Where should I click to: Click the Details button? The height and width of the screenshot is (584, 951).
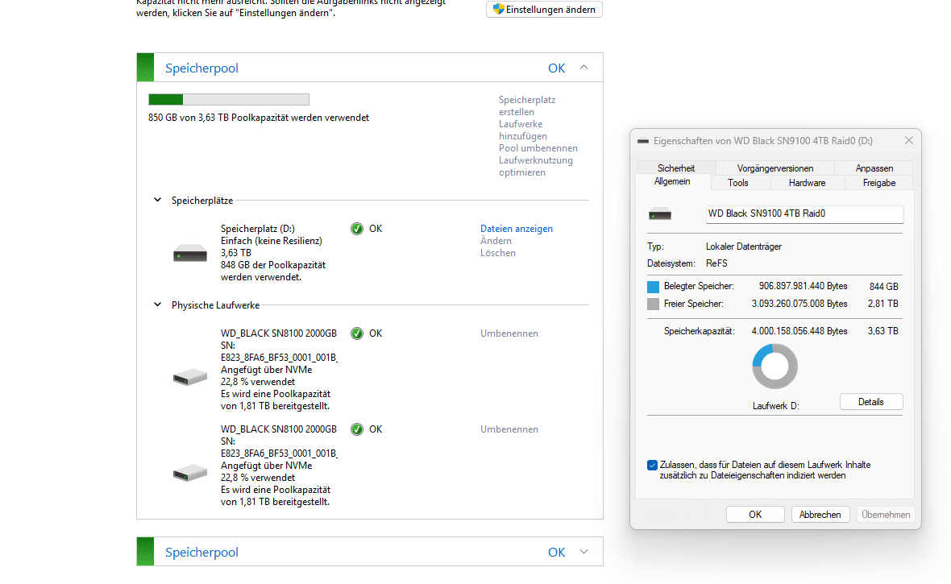pos(871,402)
